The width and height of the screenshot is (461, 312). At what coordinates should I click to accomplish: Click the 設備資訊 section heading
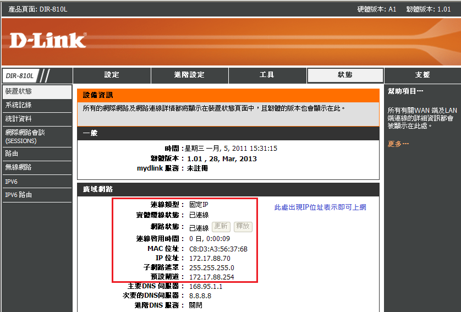98,95
